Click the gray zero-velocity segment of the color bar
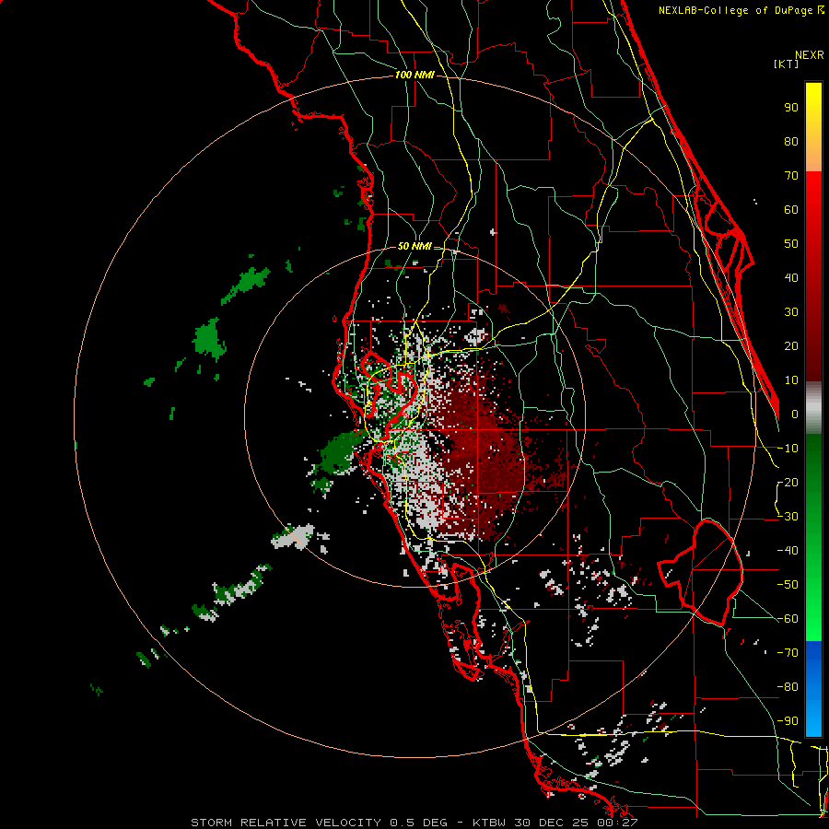Image resolution: width=829 pixels, height=829 pixels. coord(813,407)
